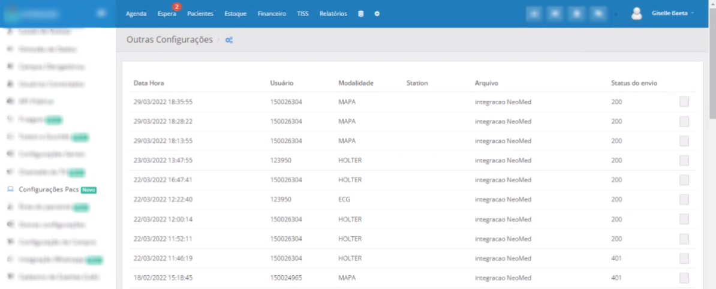Click the ECG modality cell
Image resolution: width=716 pixels, height=289 pixels.
coord(344,200)
